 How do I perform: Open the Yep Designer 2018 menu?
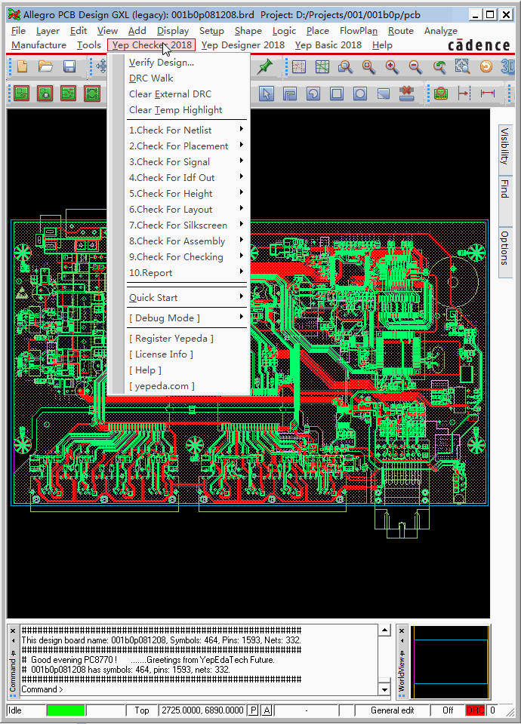pyautogui.click(x=242, y=45)
